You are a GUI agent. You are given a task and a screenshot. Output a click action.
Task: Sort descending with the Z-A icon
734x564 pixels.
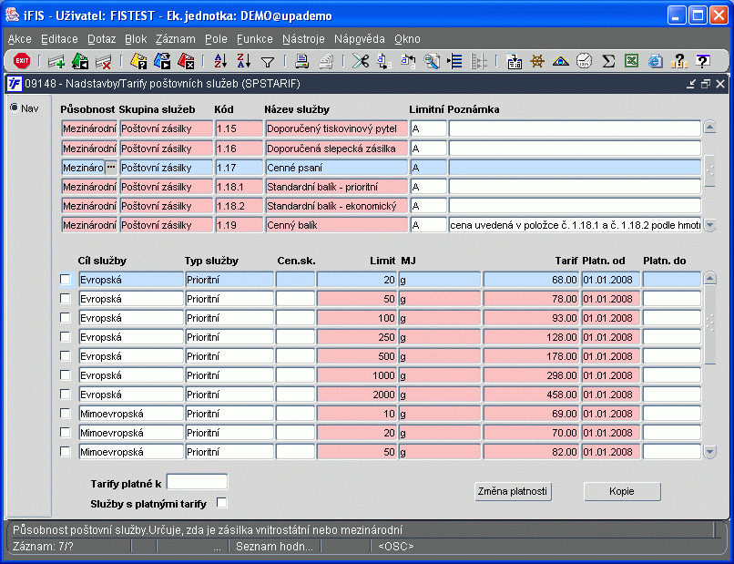[243, 62]
